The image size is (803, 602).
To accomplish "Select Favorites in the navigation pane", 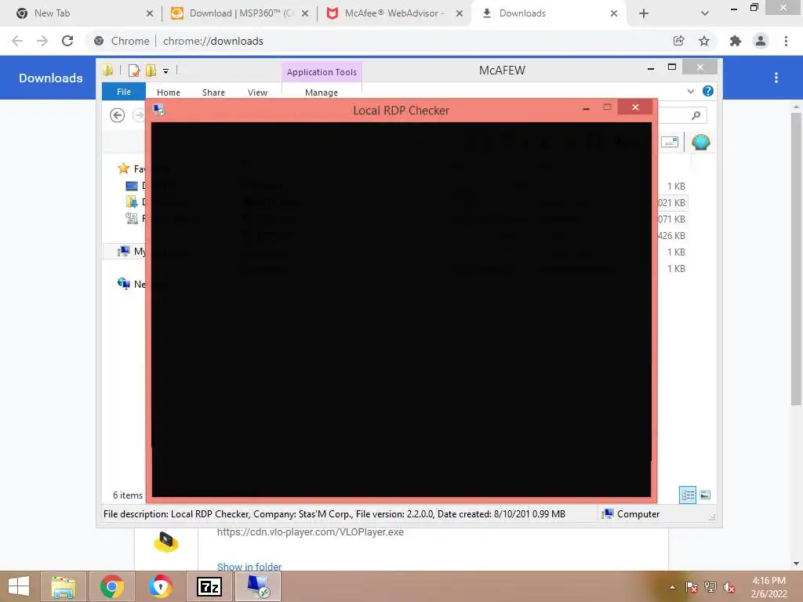I will pyautogui.click(x=132, y=169).
